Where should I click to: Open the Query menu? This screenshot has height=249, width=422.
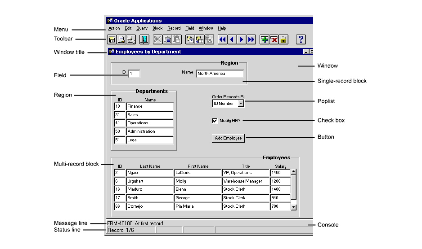click(142, 28)
